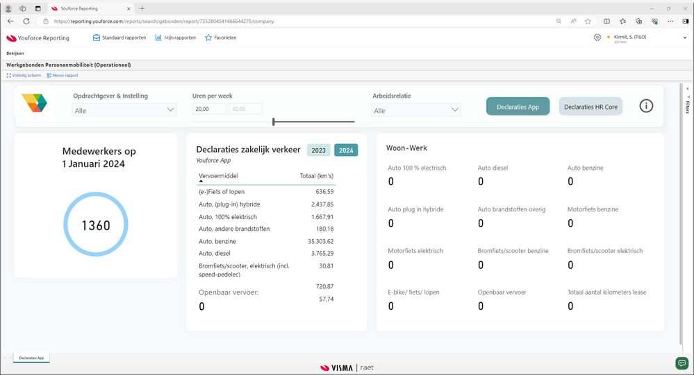The width and height of the screenshot is (694, 375).
Task: Open the tab actions menu icon
Action: [x=38, y=8]
